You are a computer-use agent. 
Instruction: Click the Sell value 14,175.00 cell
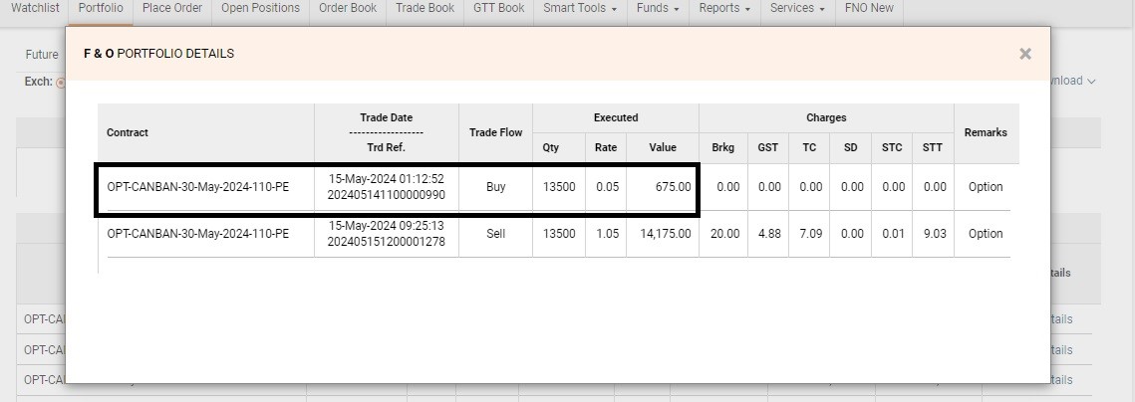[x=663, y=234]
